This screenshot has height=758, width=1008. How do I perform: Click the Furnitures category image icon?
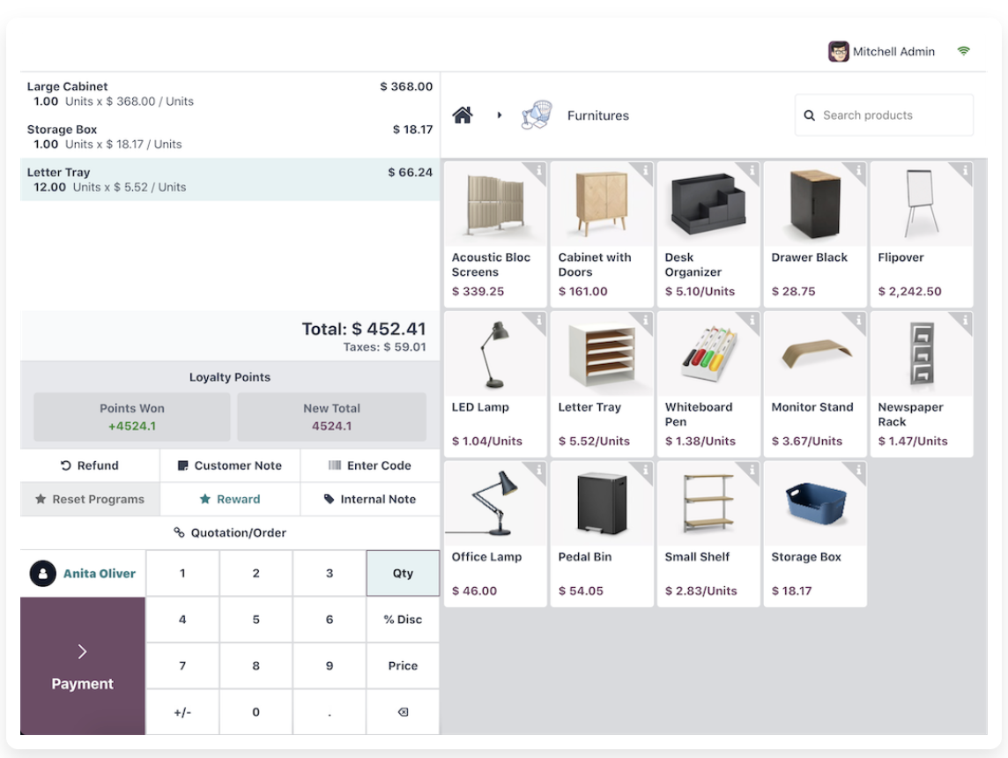(x=537, y=115)
